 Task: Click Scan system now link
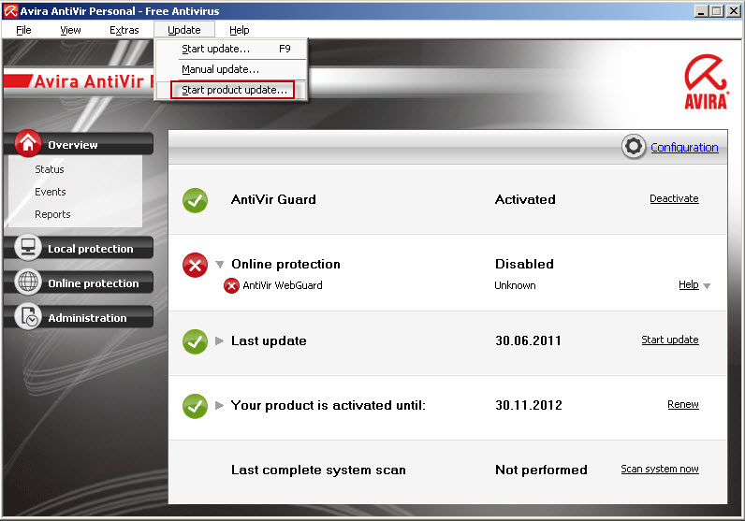[660, 470]
